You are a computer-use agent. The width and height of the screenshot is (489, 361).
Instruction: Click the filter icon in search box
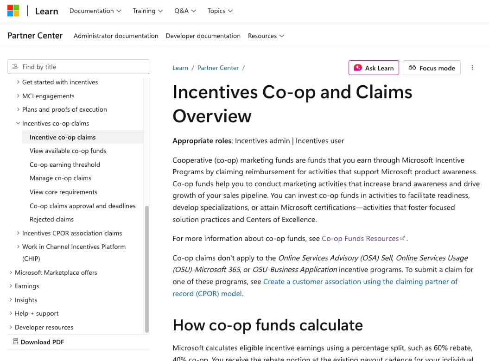15,67
